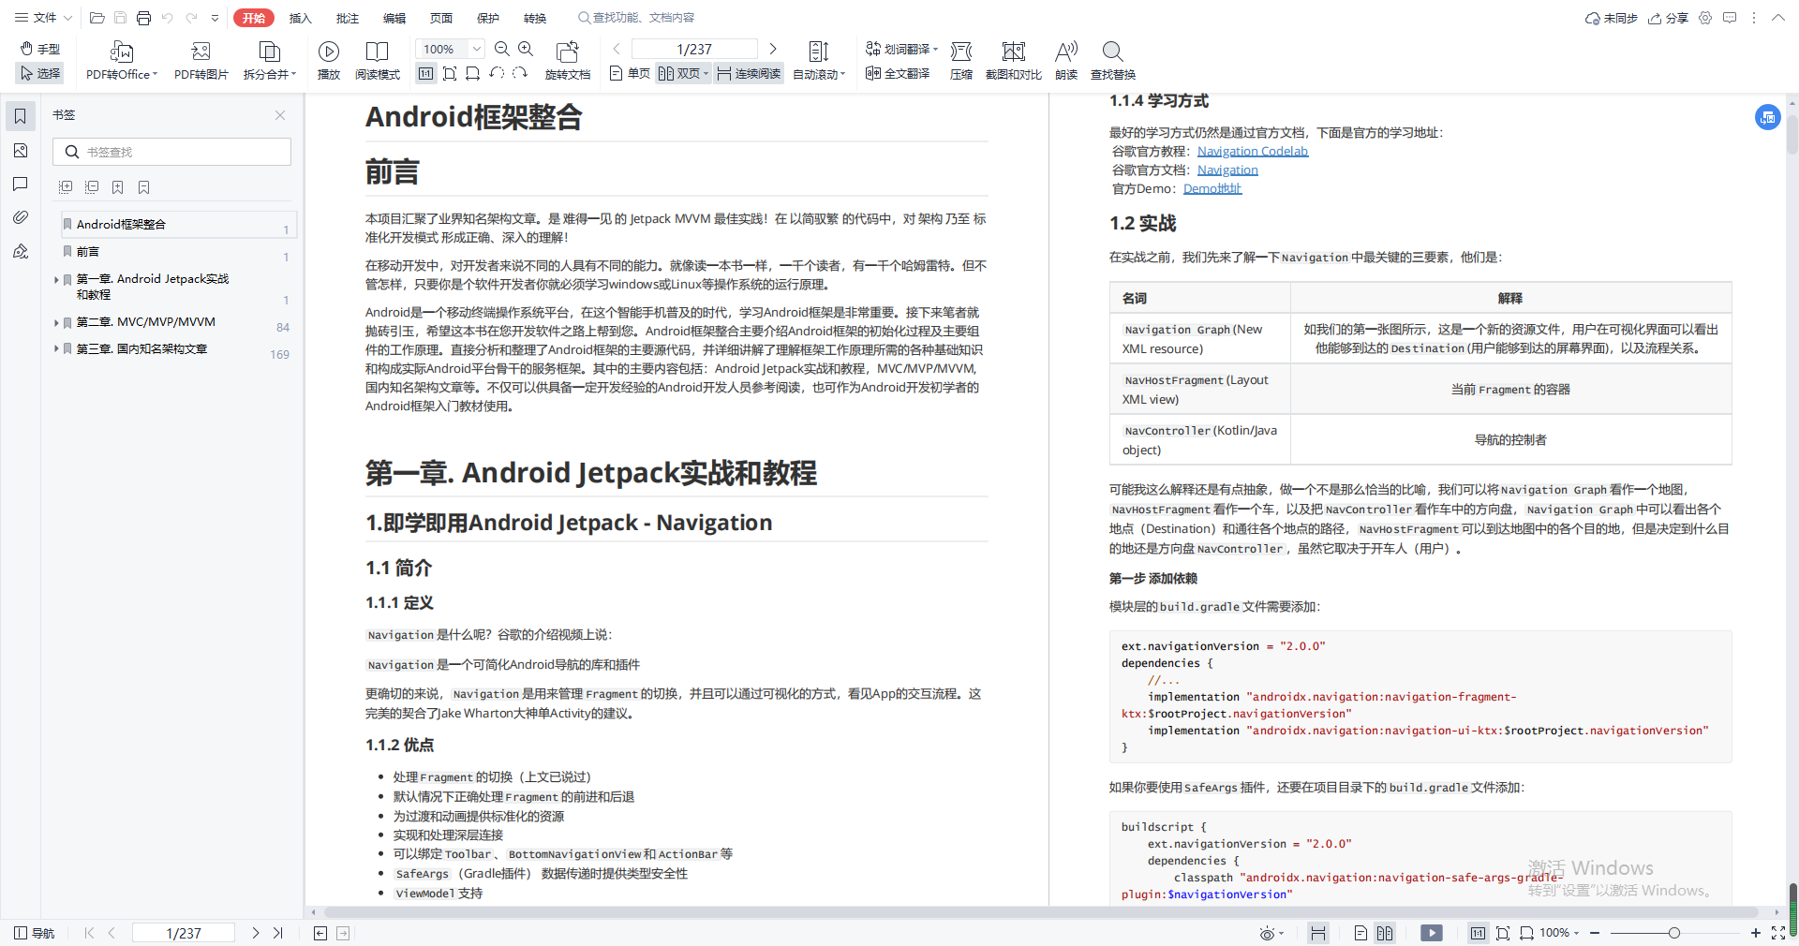Screen dimensions: 1799x946
Task: Open 谷歌官方文档 Navigation link
Action: pos(1227,170)
